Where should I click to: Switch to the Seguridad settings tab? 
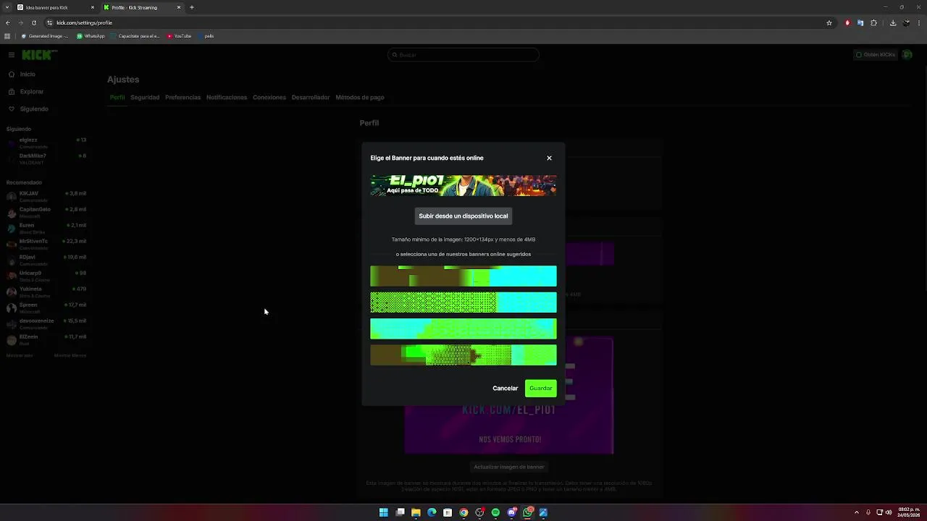coord(145,97)
